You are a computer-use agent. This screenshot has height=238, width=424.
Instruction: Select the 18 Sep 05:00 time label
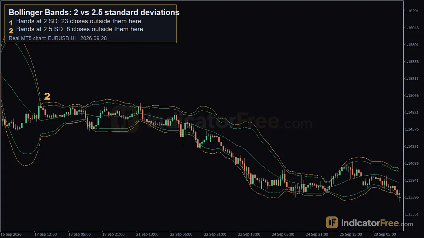click(x=79, y=234)
